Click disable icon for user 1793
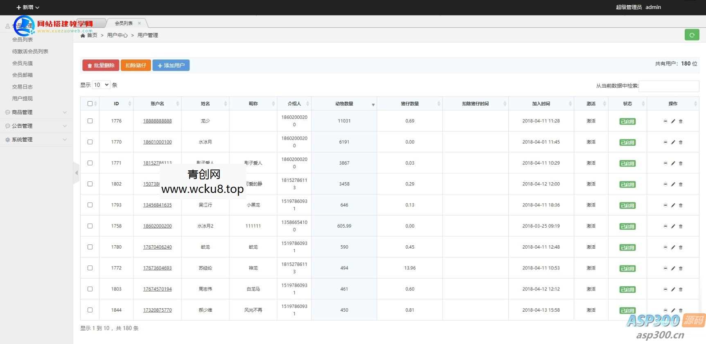The image size is (706, 344). tap(665, 205)
